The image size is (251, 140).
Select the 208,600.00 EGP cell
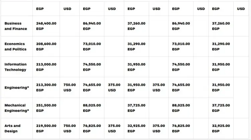click(x=46, y=46)
